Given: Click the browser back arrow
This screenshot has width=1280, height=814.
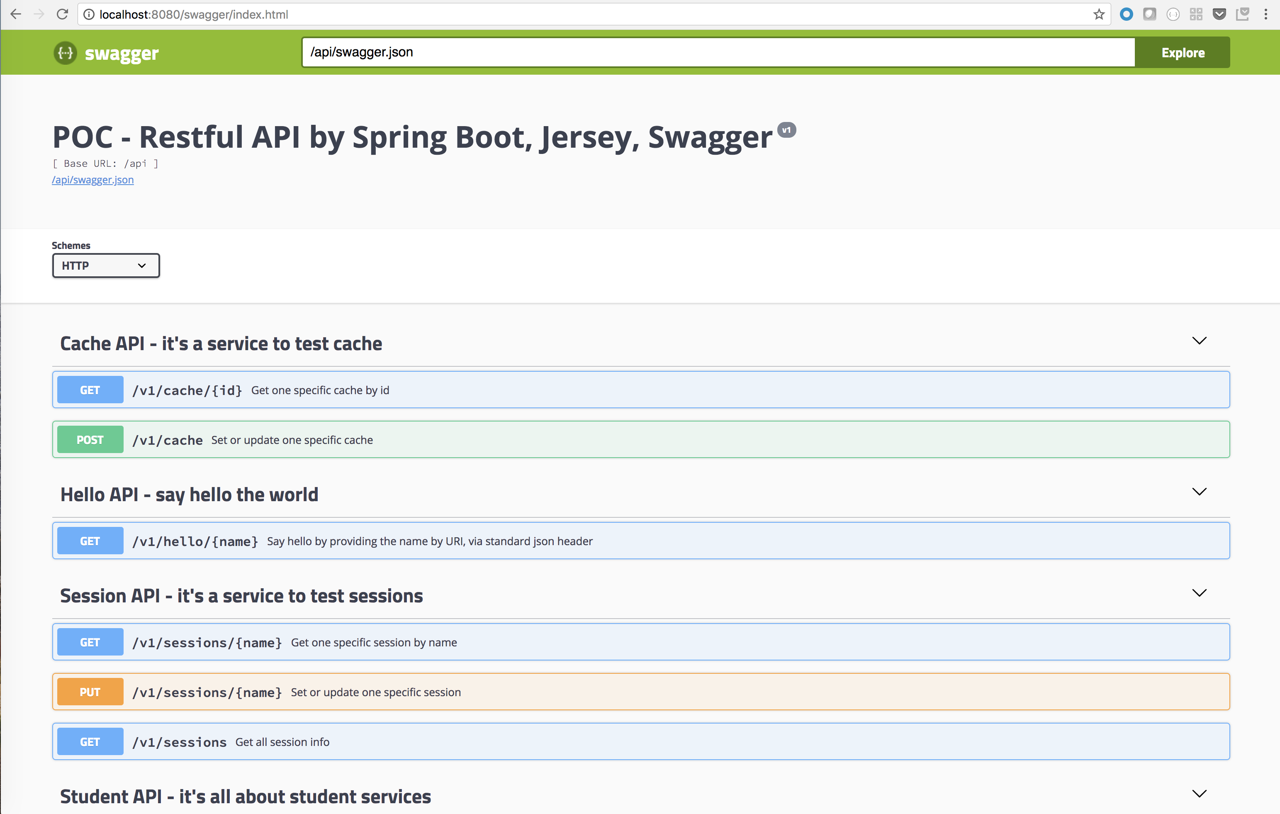Looking at the screenshot, I should pyautogui.click(x=16, y=15).
